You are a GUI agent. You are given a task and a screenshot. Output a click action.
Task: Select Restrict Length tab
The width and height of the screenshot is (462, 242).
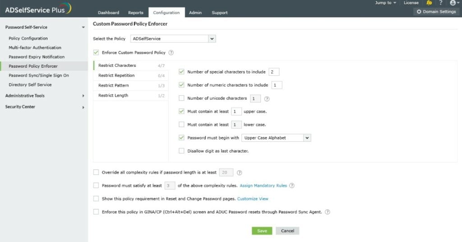point(131,96)
